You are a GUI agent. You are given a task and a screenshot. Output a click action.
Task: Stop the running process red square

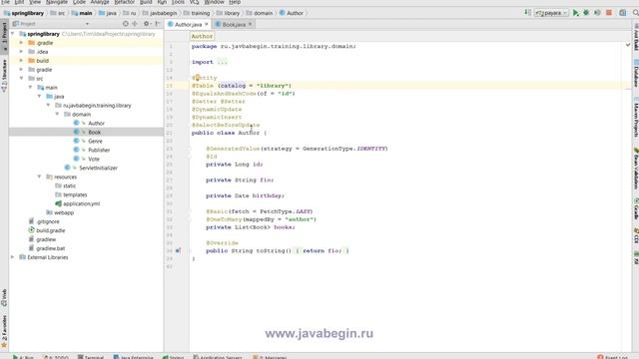(x=609, y=13)
